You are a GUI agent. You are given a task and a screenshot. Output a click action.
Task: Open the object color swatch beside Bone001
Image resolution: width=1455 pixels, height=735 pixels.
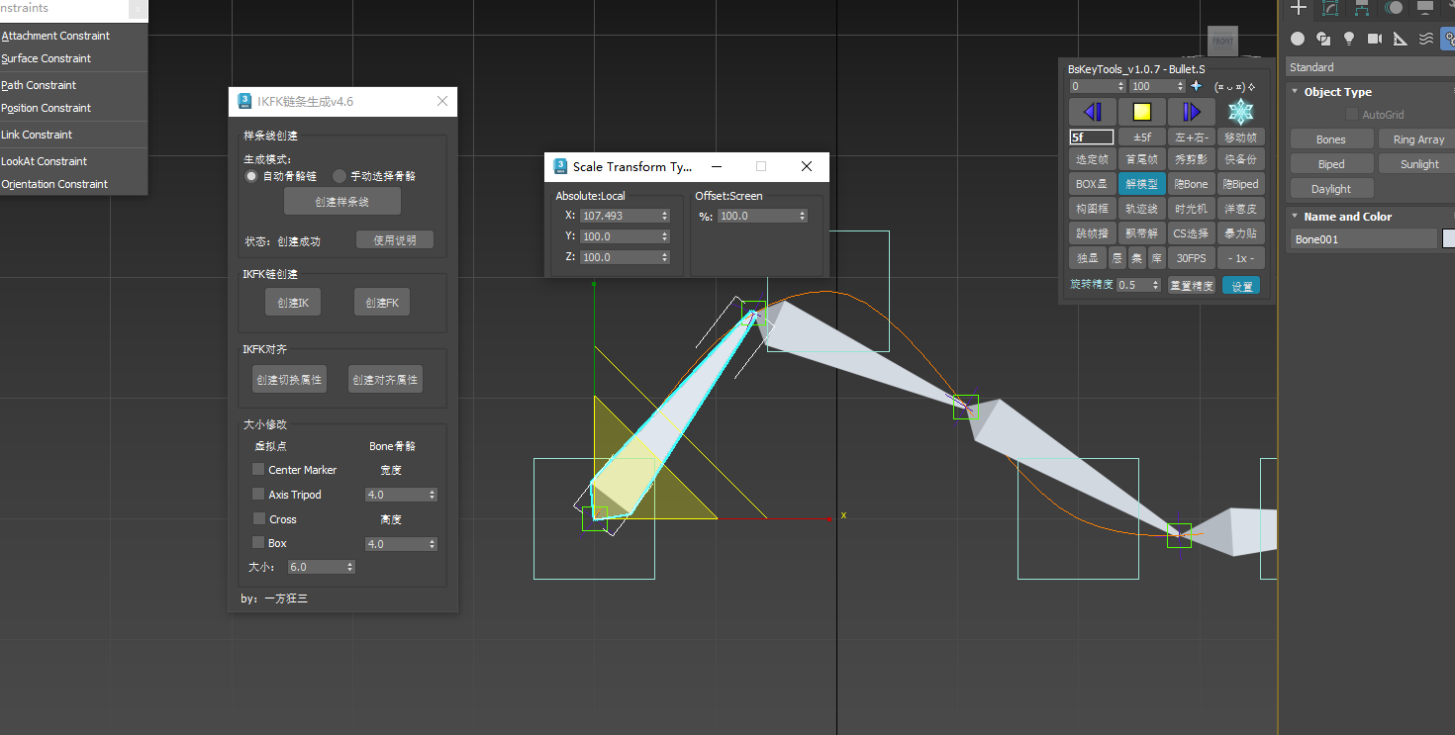[1449, 238]
